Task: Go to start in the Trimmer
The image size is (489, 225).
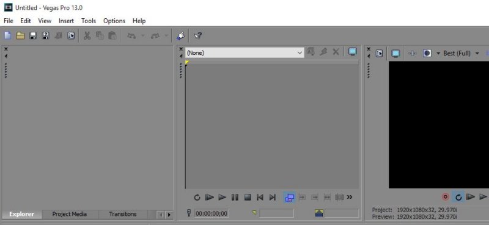Action: (260, 198)
